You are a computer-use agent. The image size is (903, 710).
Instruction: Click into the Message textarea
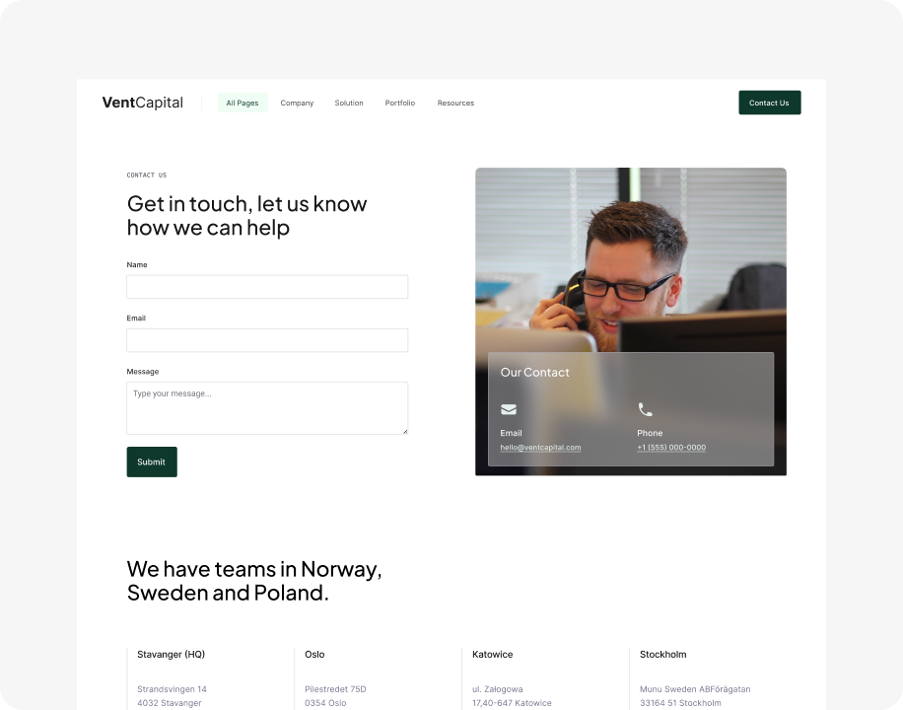(267, 408)
